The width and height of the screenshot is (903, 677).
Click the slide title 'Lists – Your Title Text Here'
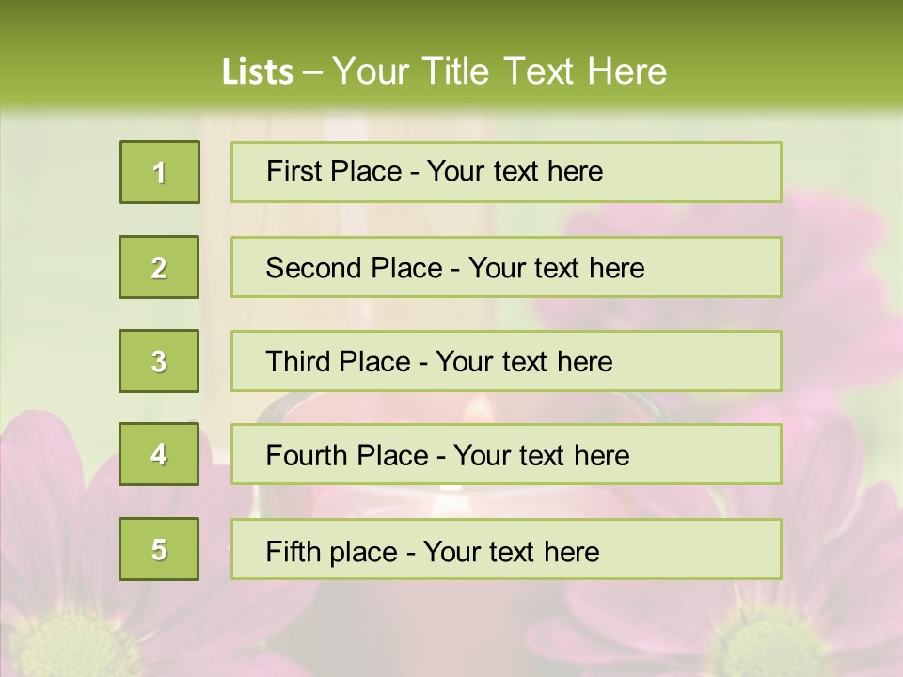[444, 71]
